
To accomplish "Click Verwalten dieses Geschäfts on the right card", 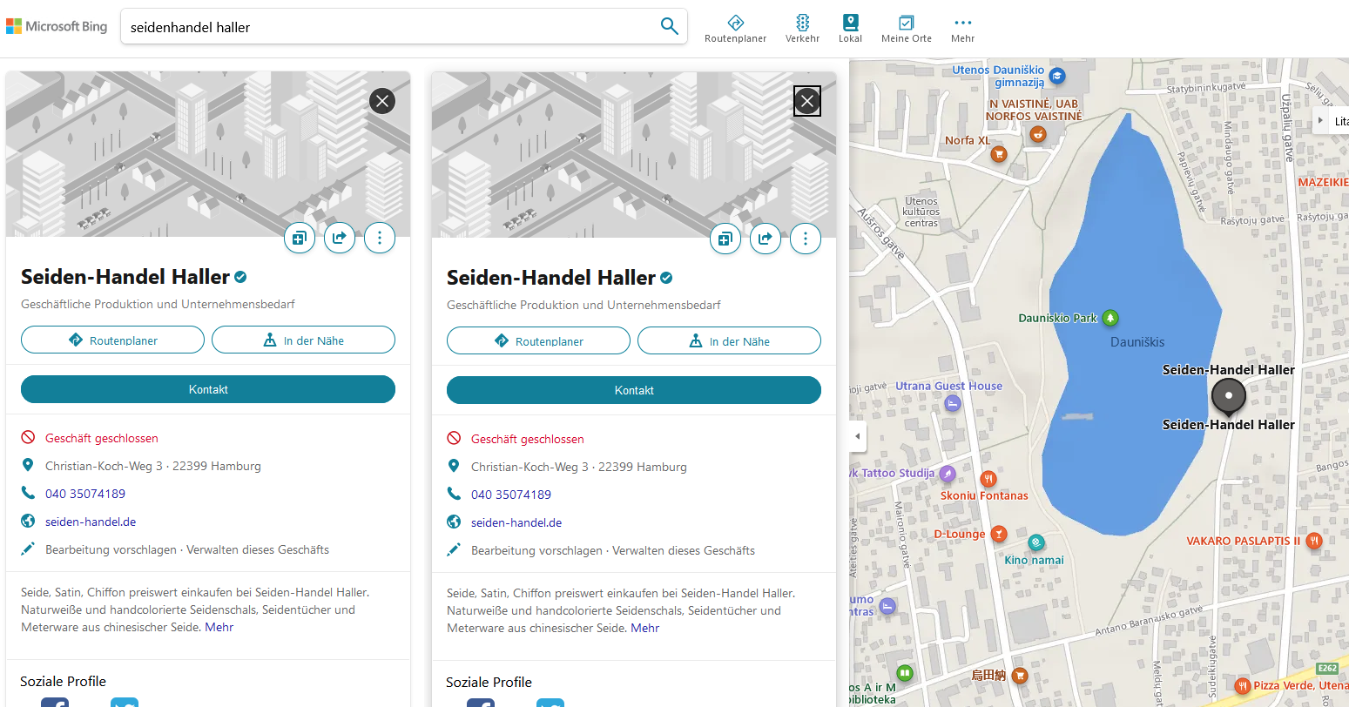I will [x=684, y=550].
